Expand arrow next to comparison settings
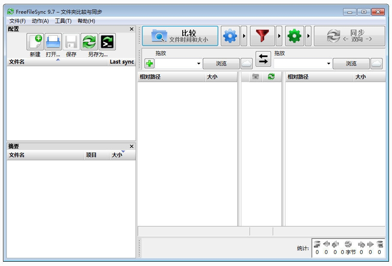 pyautogui.click(x=244, y=37)
